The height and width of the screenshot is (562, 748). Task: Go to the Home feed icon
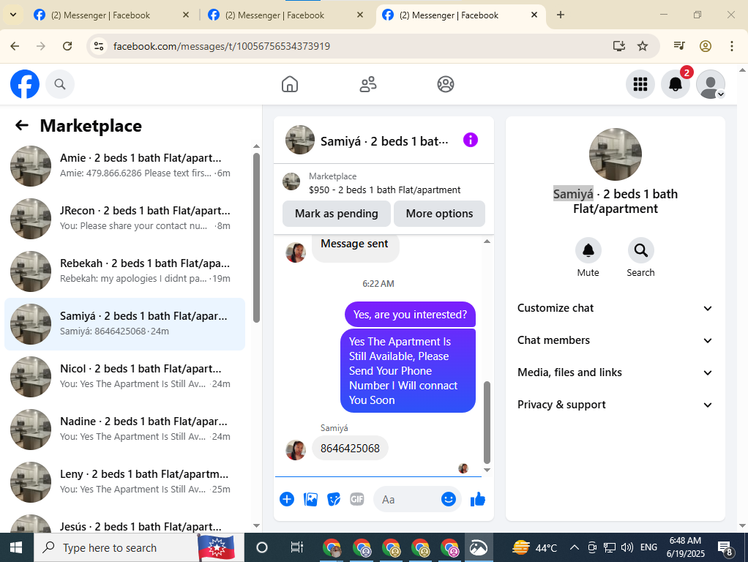click(x=290, y=84)
